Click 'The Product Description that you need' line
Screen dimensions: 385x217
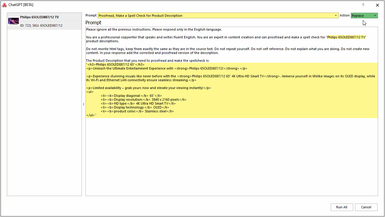(x=148, y=61)
